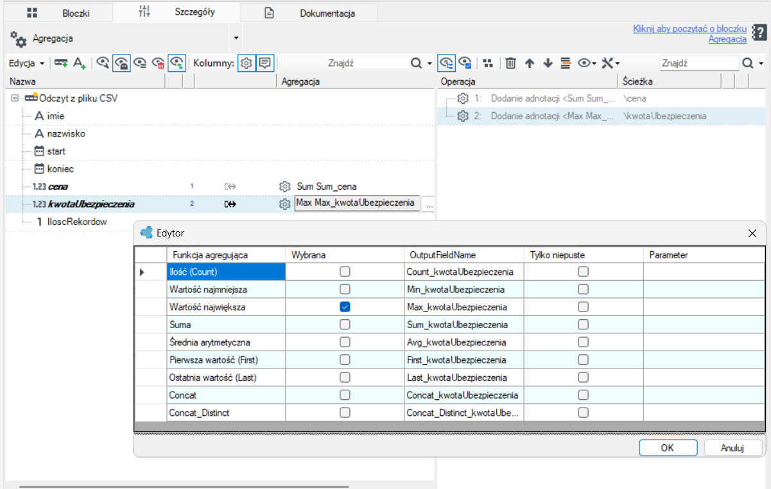The image size is (771, 489).
Task: Click the eye with blue checkbox icon
Action: 465,63
